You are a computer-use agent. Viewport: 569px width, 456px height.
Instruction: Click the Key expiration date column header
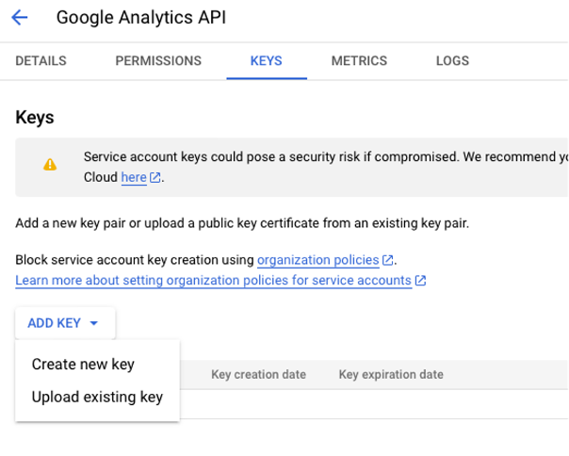coord(391,375)
